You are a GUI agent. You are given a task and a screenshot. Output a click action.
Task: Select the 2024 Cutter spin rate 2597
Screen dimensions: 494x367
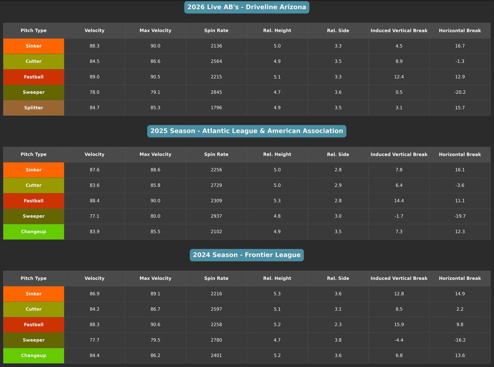point(216,309)
